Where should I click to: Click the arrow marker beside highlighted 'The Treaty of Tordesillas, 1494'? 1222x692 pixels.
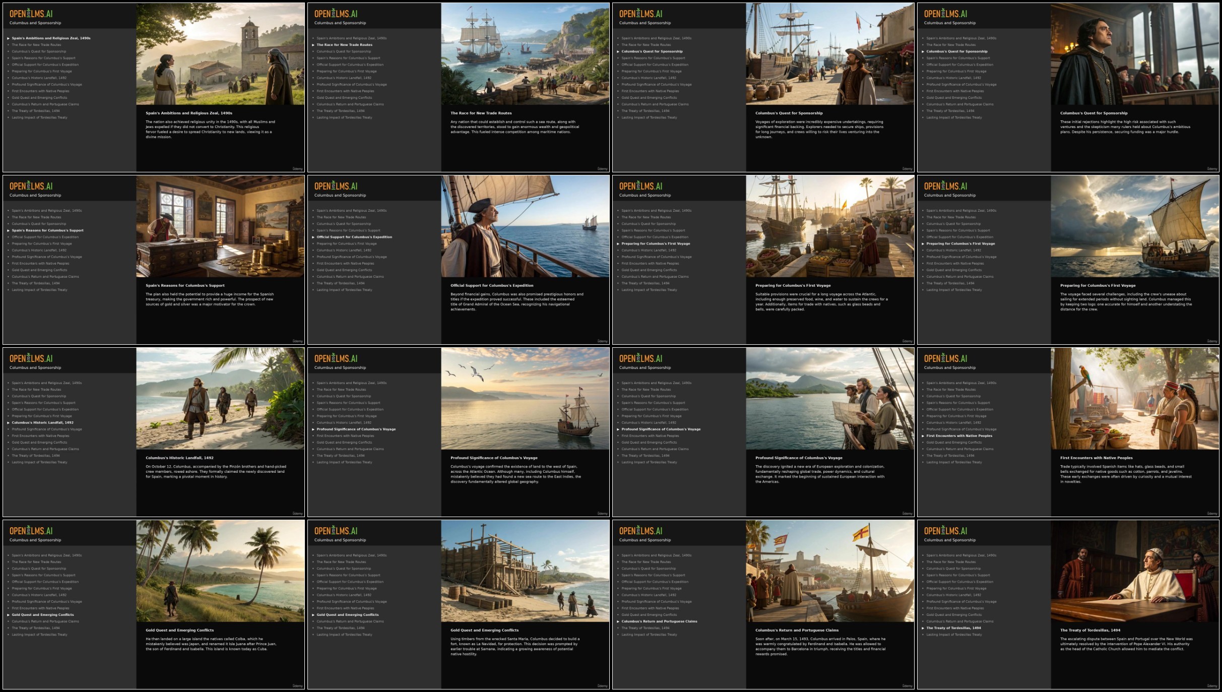(x=923, y=628)
